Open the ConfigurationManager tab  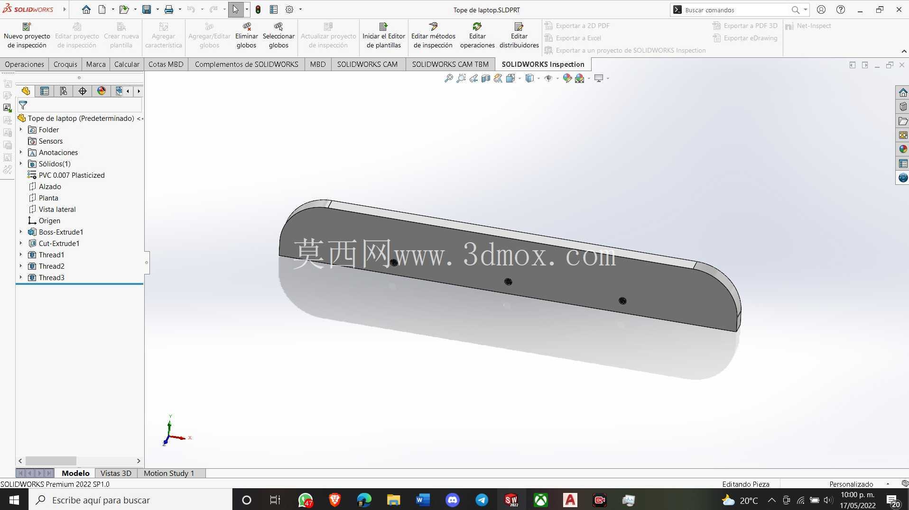click(64, 91)
